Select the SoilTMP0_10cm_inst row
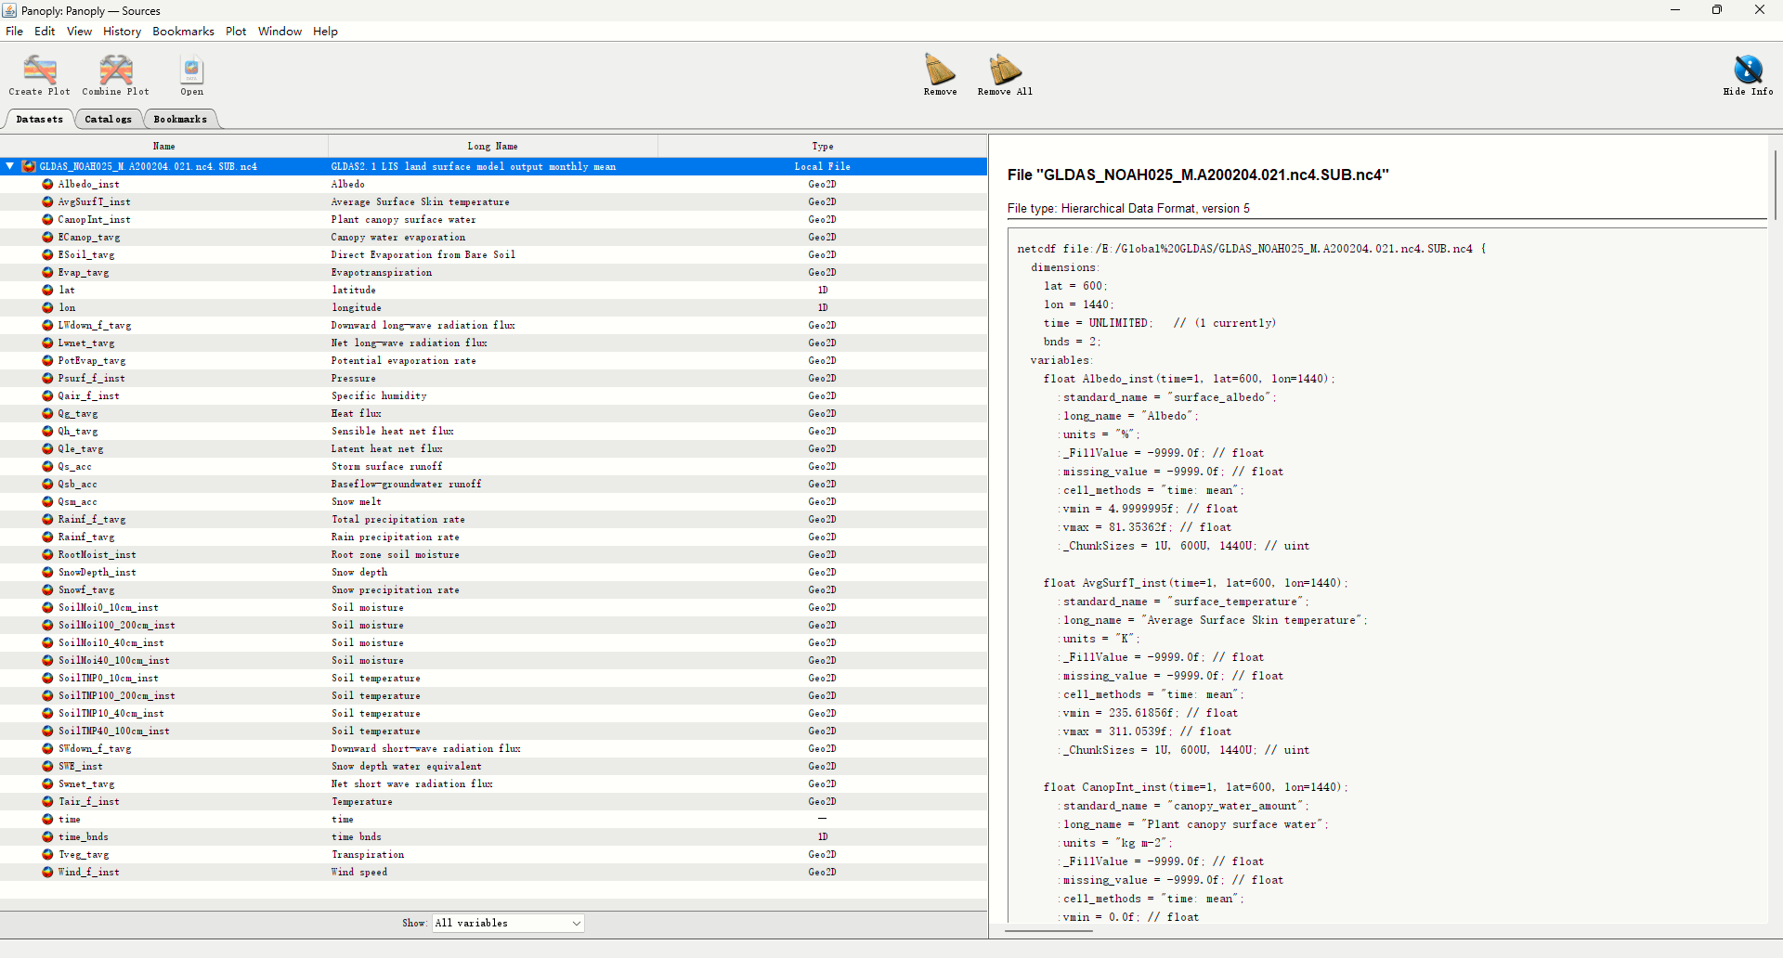 point(493,678)
